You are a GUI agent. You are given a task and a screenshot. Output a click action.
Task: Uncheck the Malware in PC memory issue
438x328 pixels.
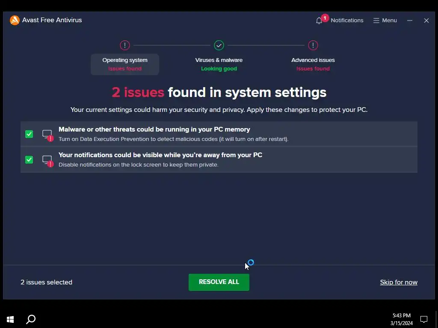pos(29,134)
